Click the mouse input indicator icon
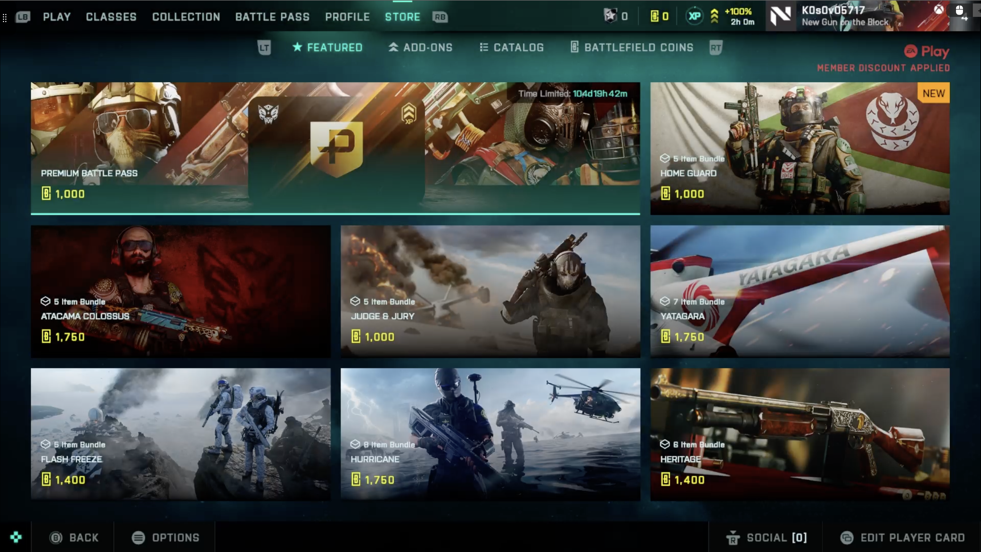 959,10
